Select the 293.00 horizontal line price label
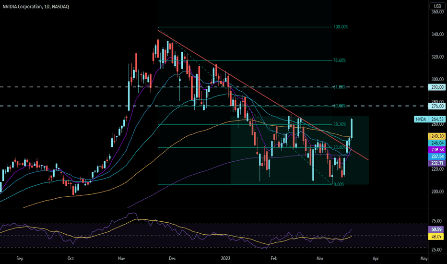Screen dimensions: 447x264 click(437, 87)
